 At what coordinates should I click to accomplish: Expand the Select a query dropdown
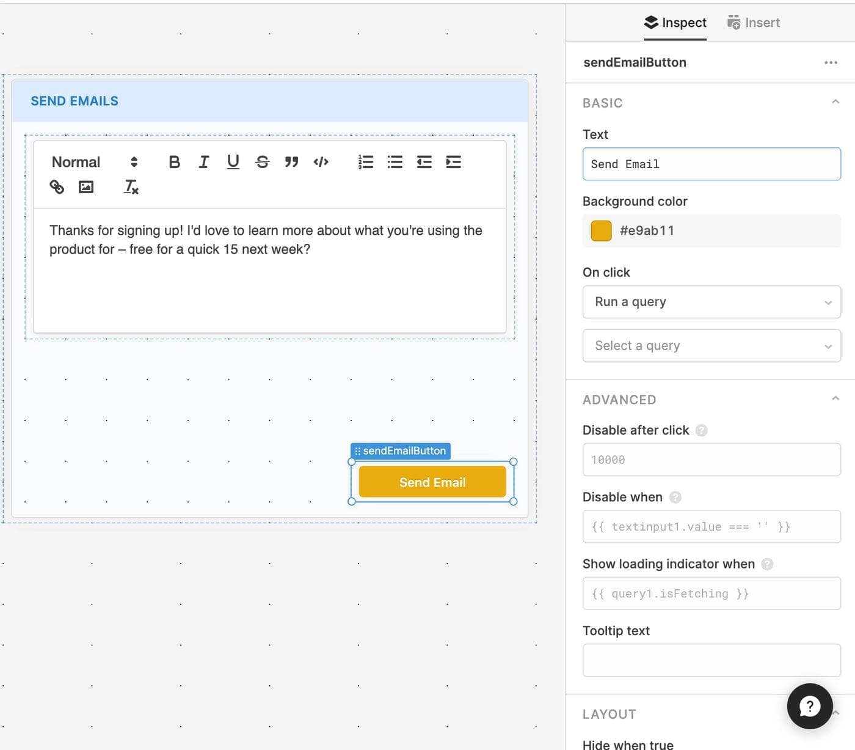711,346
